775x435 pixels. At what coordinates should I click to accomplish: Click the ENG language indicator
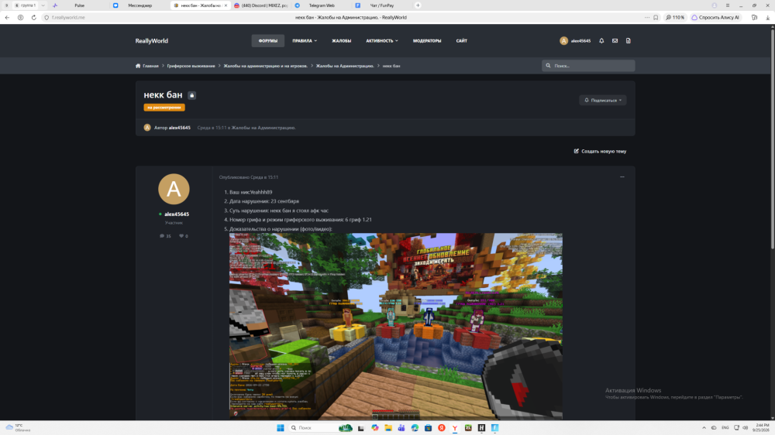click(x=725, y=427)
